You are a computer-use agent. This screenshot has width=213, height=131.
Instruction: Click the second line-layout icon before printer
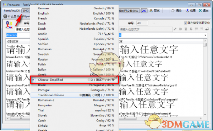pos(202,29)
